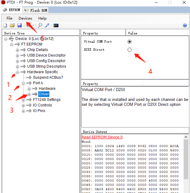Click arrow icon beside Suspend ACBus7
This screenshot has width=190, height=193.
(29, 78)
